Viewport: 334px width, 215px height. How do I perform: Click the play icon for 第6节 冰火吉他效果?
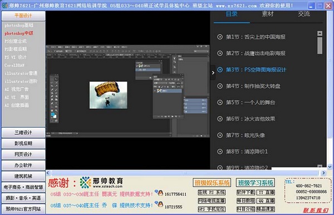(x=220, y=119)
